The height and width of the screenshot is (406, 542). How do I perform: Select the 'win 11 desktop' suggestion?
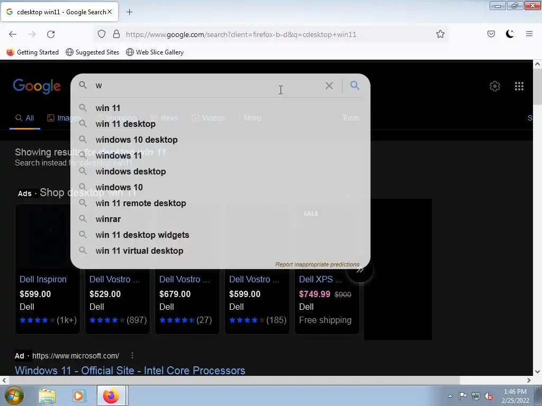coord(220,124)
